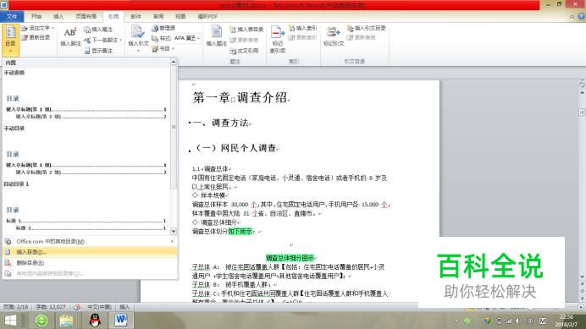The width and height of the screenshot is (586, 329).
Task: Expand the 书目 dropdown arrow
Action: pos(173,48)
